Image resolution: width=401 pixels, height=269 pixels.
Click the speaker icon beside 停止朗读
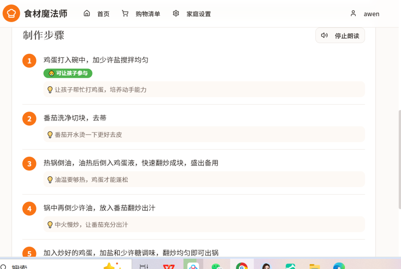[325, 35]
